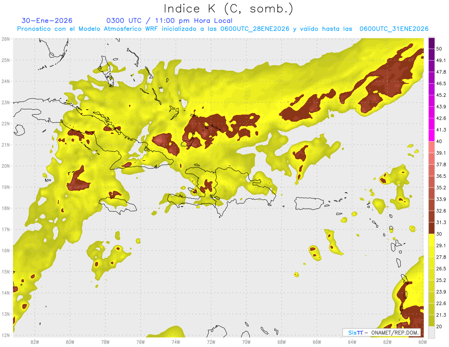Click the 72W longitude label
Image resolution: width=449 pixels, height=347 pixels.
[x=211, y=342]
